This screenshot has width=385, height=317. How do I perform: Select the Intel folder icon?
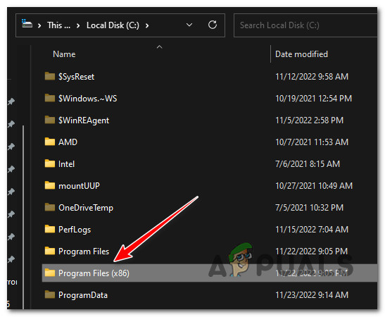click(50, 163)
